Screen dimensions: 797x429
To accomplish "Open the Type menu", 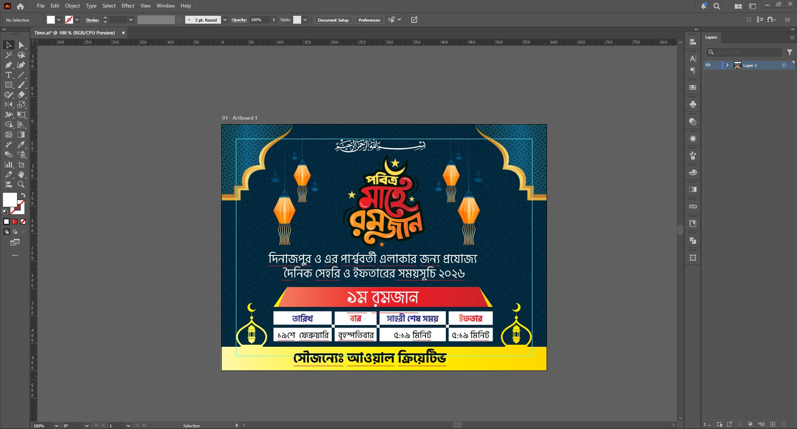I will pos(91,6).
